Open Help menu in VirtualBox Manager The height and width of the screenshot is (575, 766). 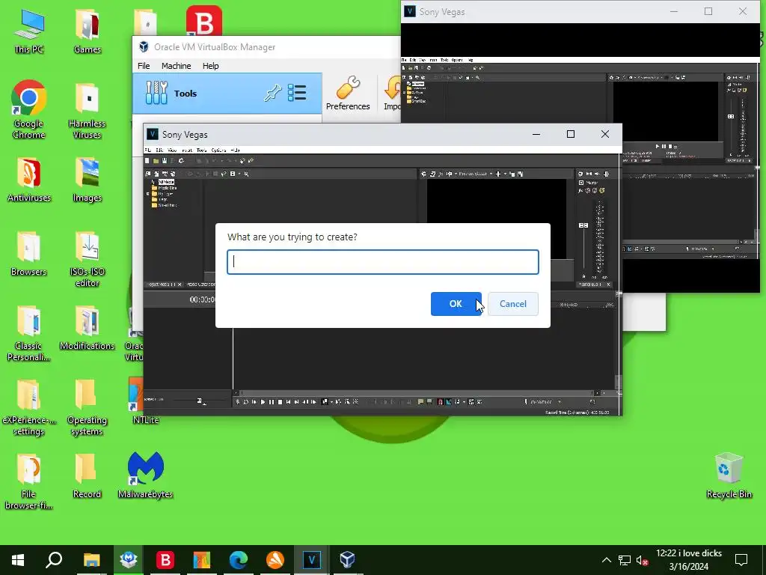(x=210, y=66)
